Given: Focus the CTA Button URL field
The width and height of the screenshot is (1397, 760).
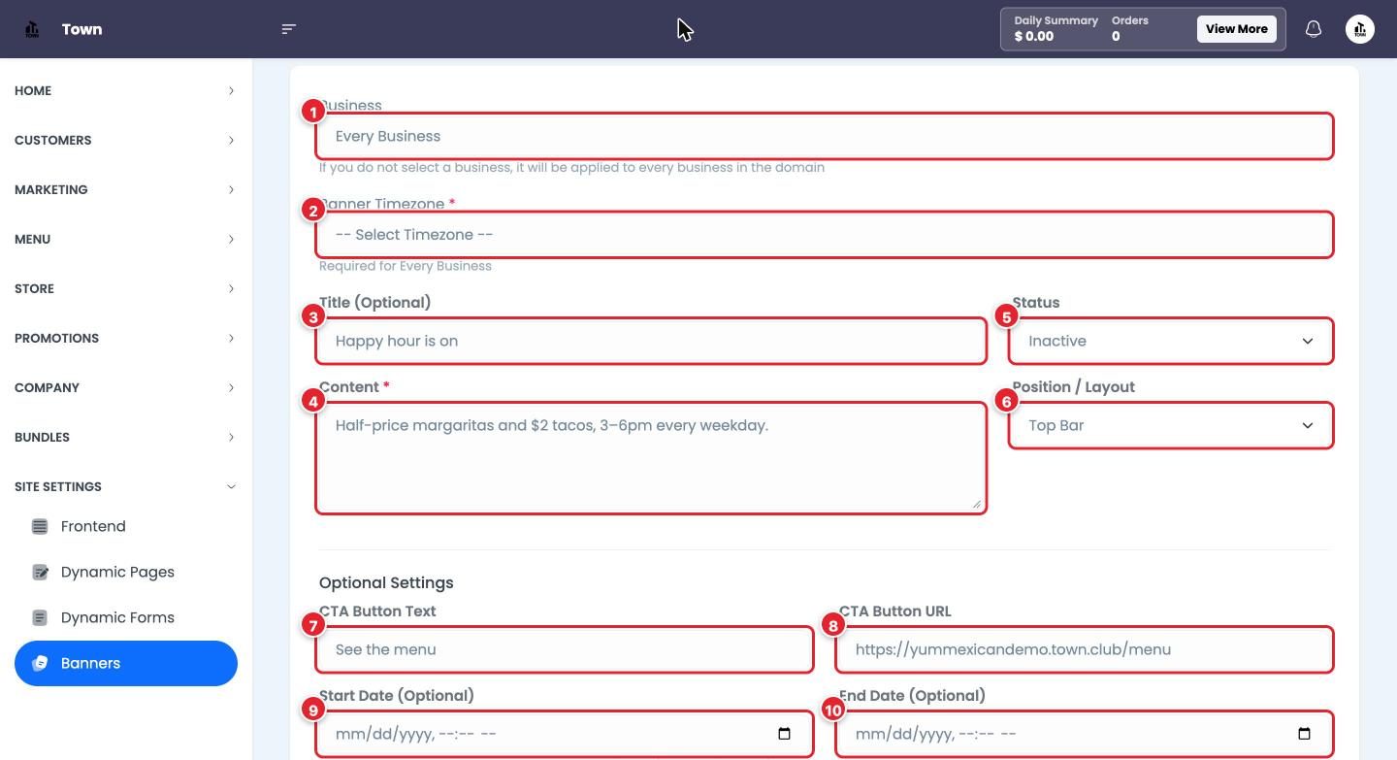Looking at the screenshot, I should [1085, 649].
